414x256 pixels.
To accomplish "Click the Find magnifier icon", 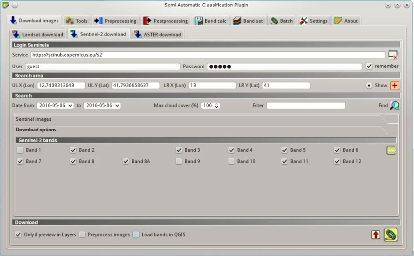I will 395,105.
